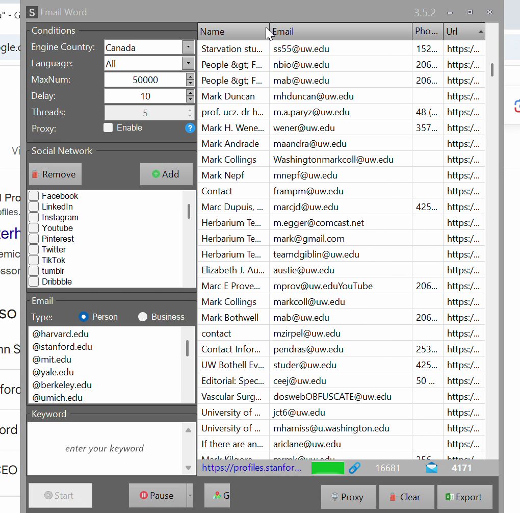Click the Email Word app logo icon

click(32, 13)
